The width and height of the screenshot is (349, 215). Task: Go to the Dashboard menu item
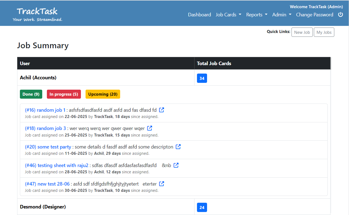199,15
